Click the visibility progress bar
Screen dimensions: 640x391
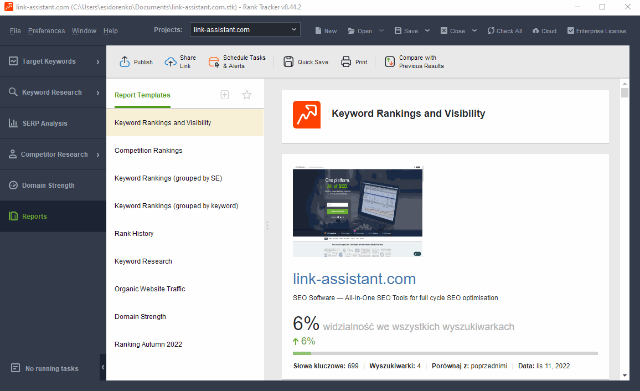[445, 353]
